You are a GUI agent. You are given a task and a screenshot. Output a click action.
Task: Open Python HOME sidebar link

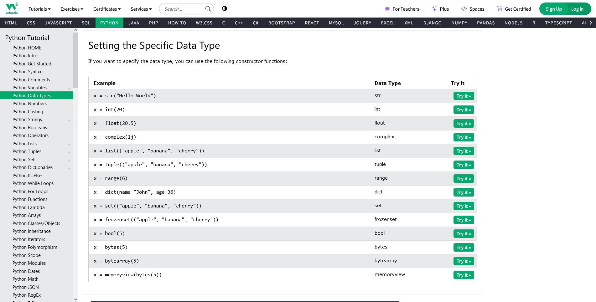pyautogui.click(x=27, y=48)
